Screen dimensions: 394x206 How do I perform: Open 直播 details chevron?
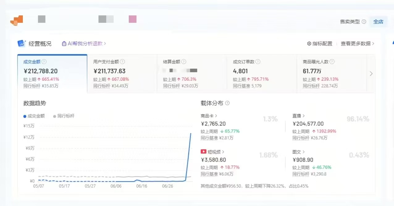(x=304, y=116)
